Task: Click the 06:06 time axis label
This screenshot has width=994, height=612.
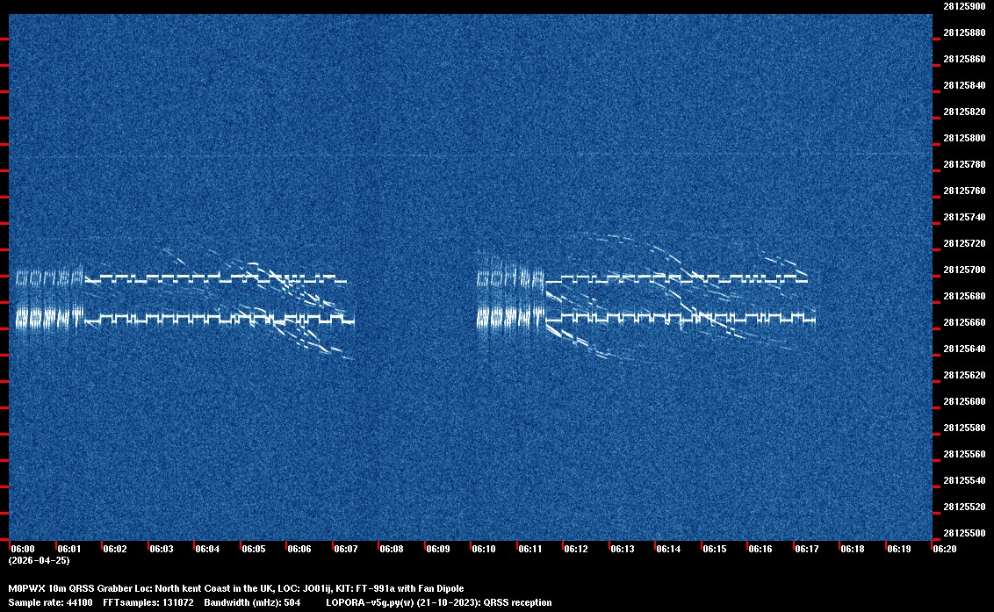Action: click(x=299, y=549)
